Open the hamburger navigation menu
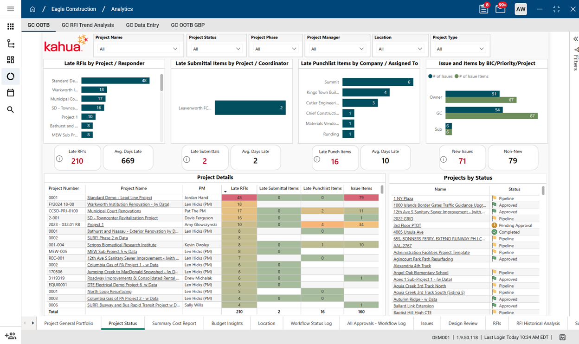 point(10,9)
